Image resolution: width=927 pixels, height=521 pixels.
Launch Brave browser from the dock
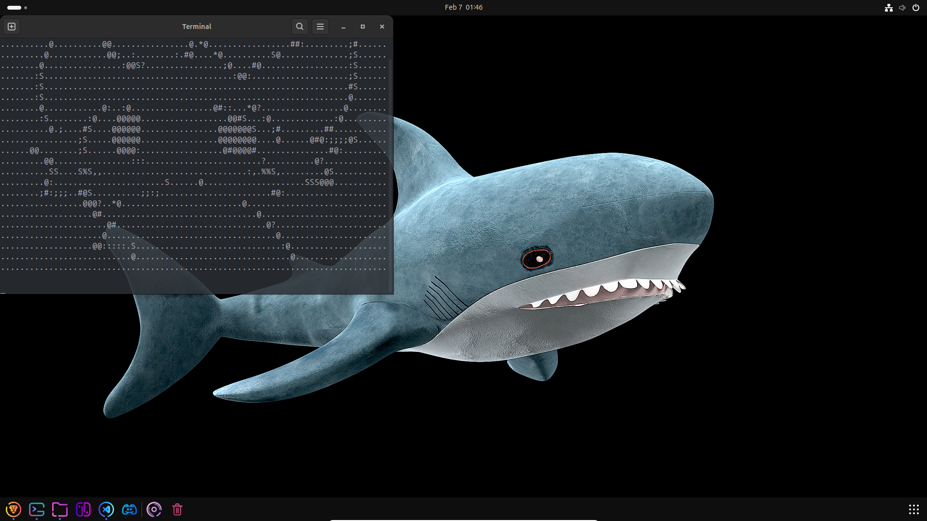tap(14, 509)
